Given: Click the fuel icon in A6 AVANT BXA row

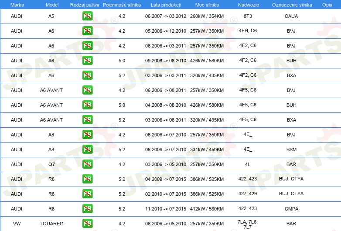Looking at the screenshot, I should 87,120.
